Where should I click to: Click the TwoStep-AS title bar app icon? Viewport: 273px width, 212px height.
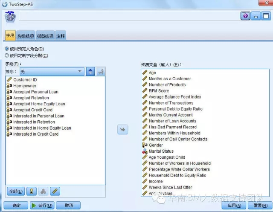(x=5, y=4)
